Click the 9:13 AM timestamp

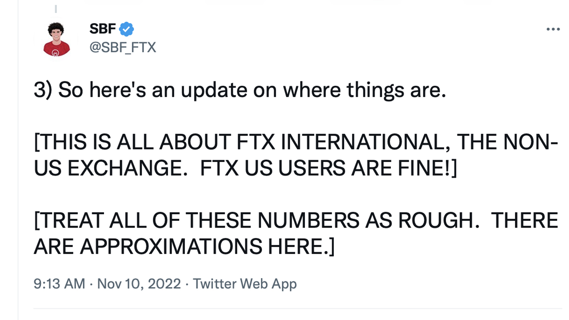59,284
